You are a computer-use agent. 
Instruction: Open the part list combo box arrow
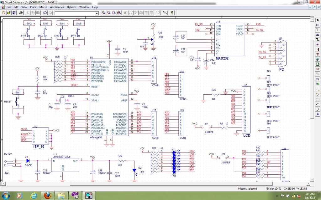click(x=97, y=13)
